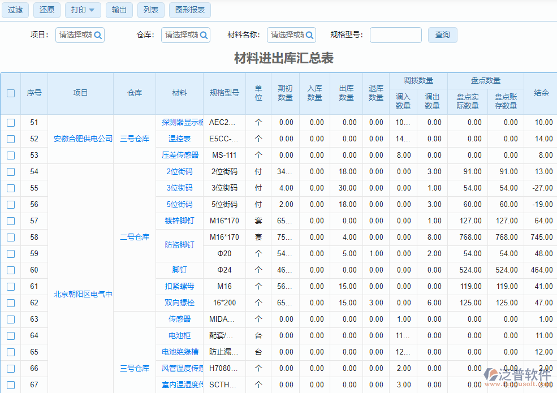Screen dimensions: 557x393
Task: Switch to the 图形报表 view
Action: (189, 10)
